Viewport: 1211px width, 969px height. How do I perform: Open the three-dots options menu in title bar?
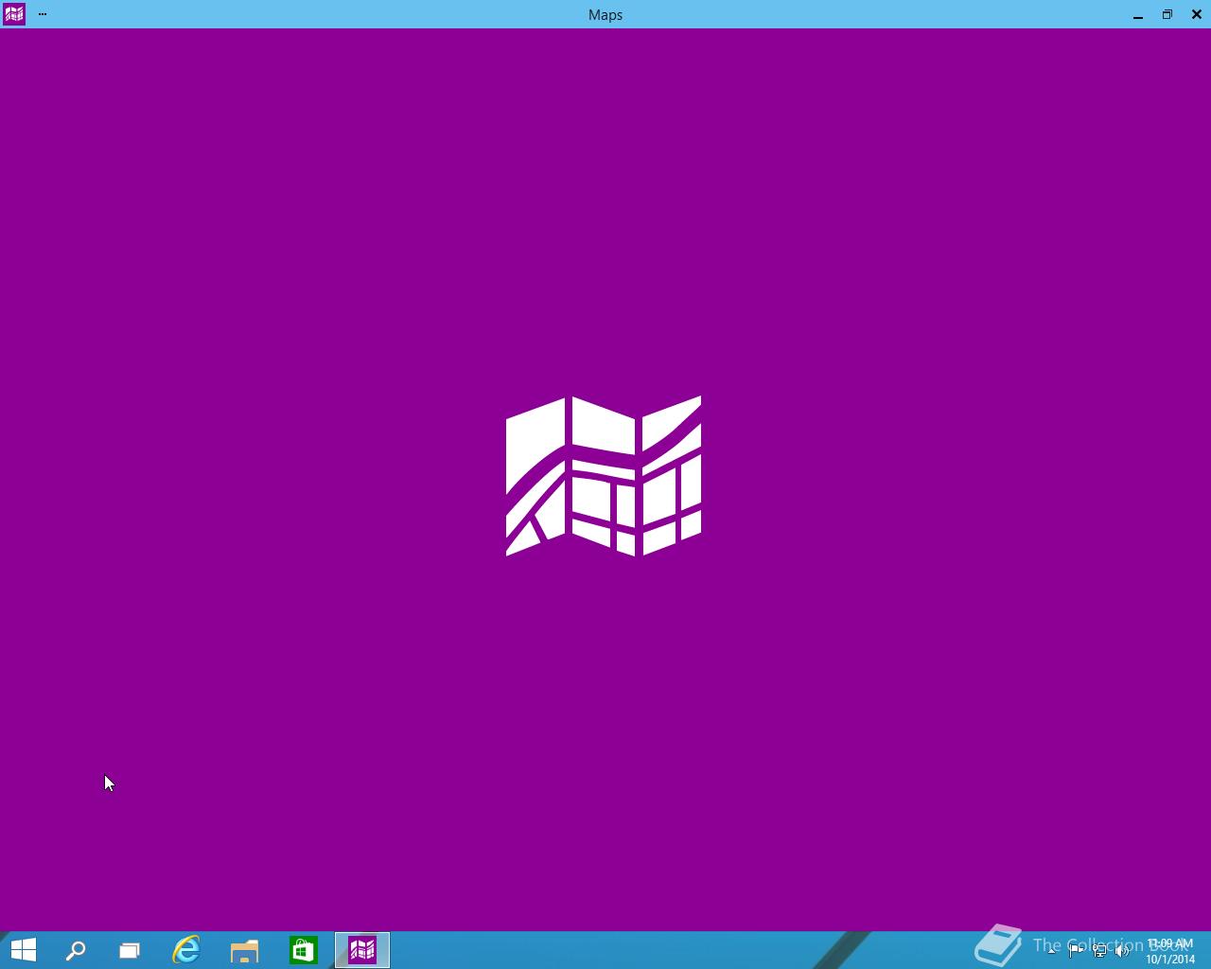click(43, 14)
